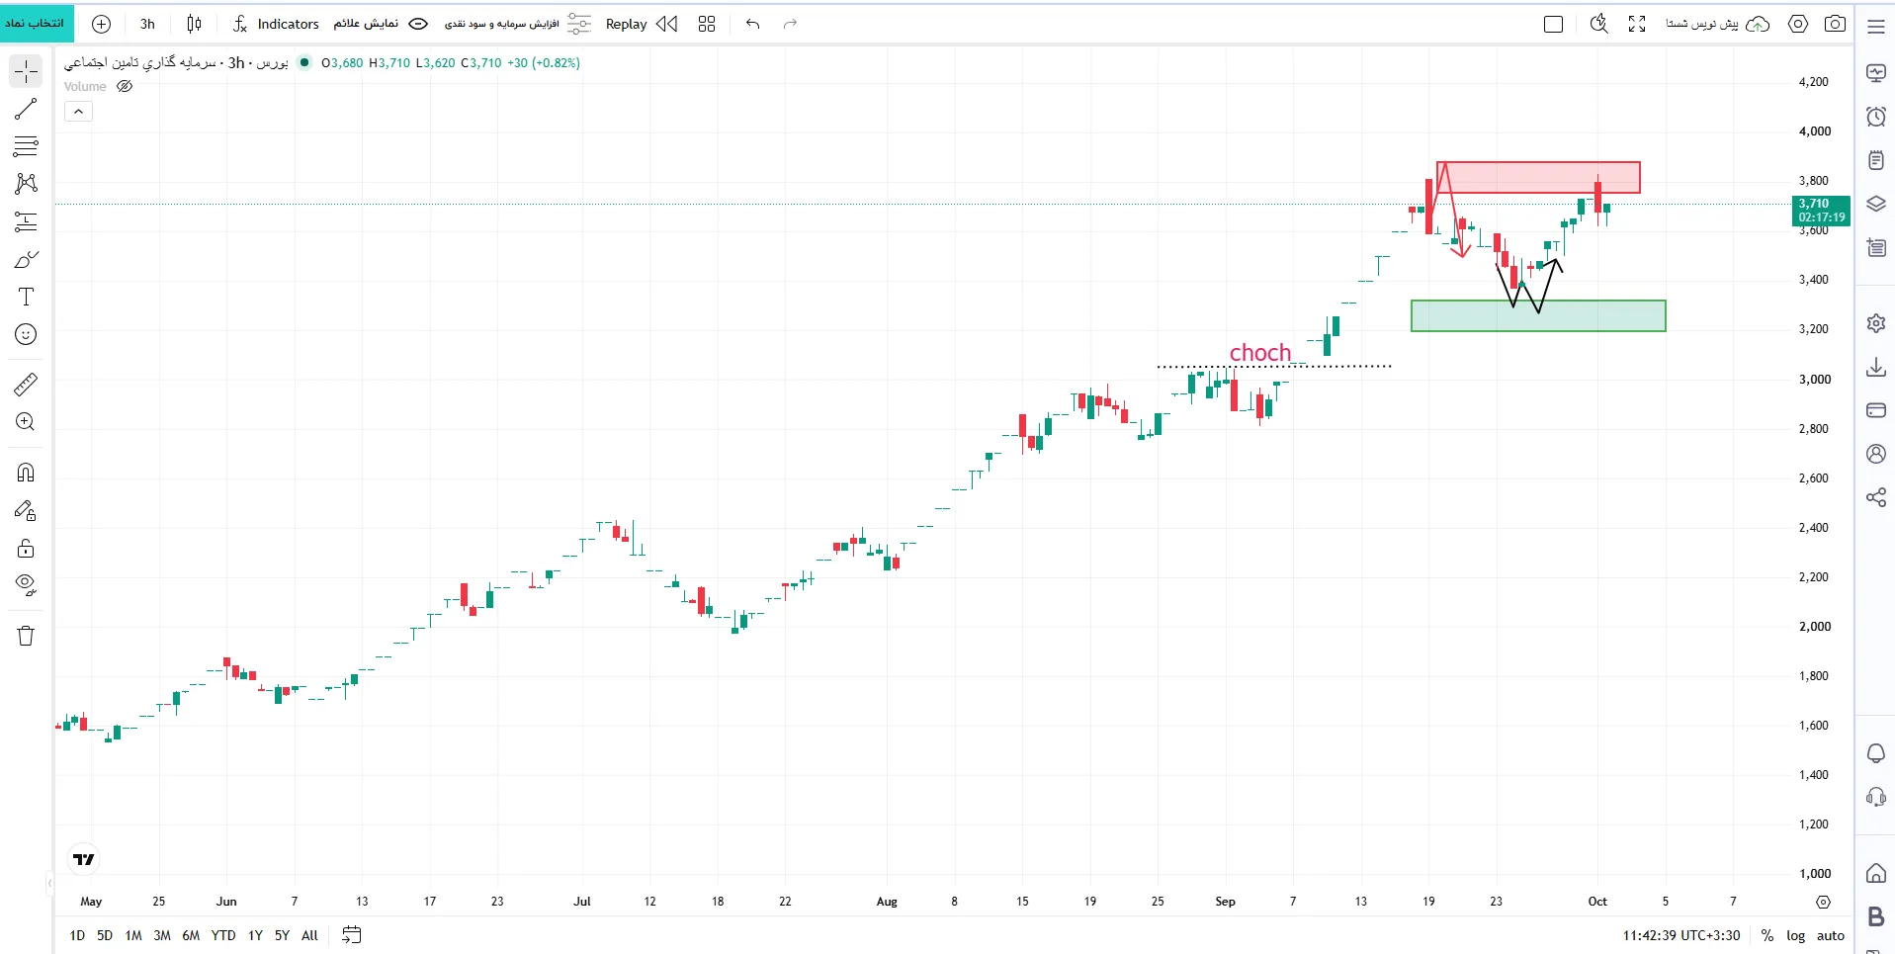Screen dimensions: 1895x954
Task: Select the XABCD pattern tool
Action: tap(26, 184)
